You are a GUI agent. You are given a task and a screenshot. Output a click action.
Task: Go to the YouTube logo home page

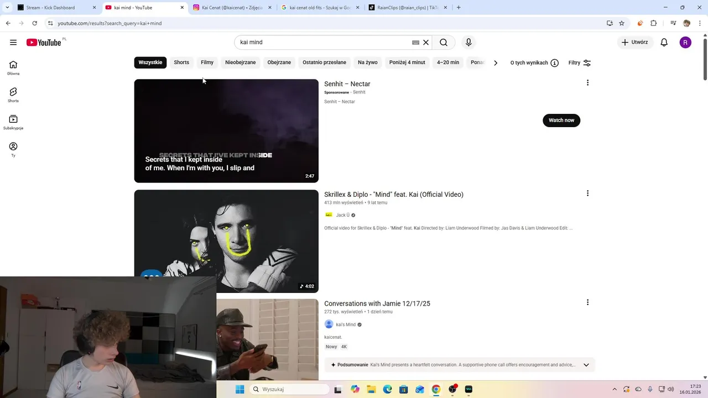pos(44,43)
